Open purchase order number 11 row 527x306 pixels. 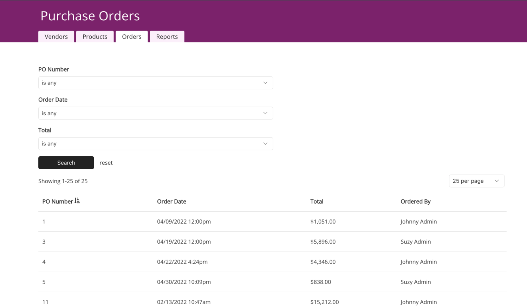(45, 302)
